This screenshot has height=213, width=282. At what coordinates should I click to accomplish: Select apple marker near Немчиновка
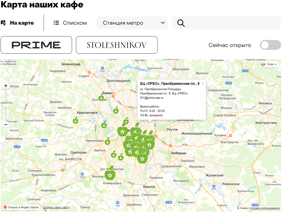tap(107, 142)
